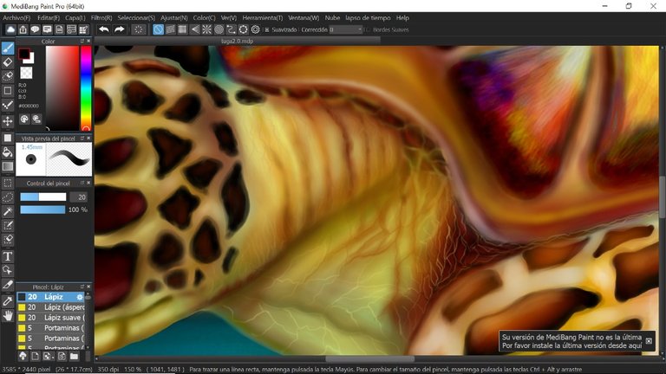Close the Pincel: Lápiz panel

(88, 287)
